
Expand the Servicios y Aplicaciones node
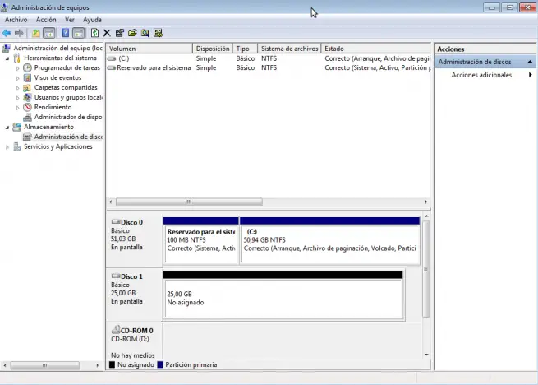(x=8, y=147)
